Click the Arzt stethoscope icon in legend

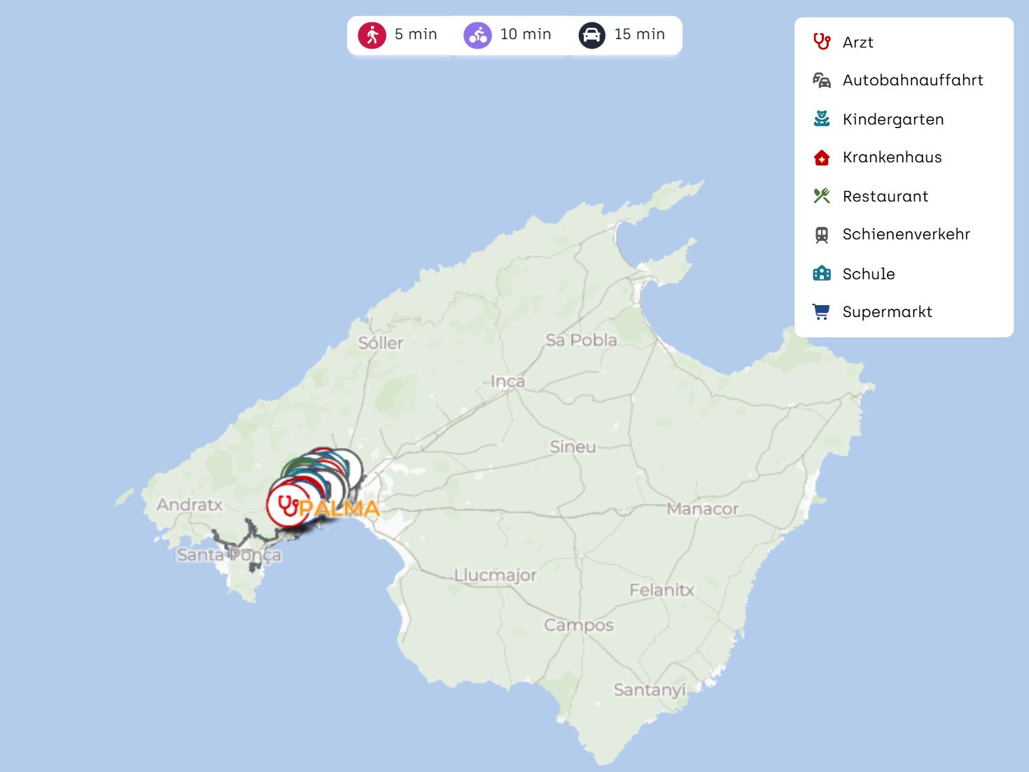coord(822,42)
